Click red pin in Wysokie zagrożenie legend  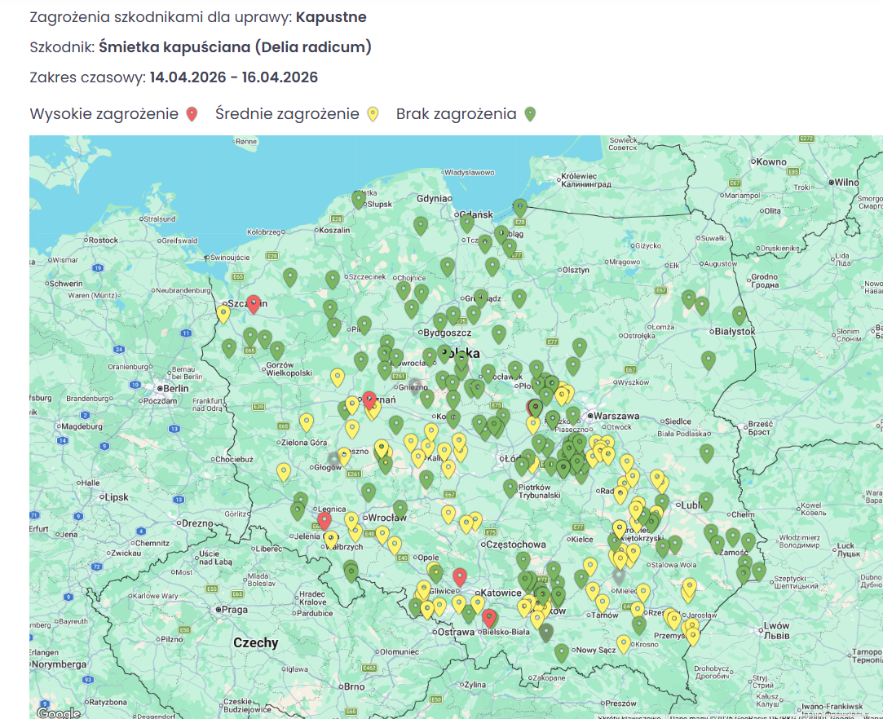point(192,114)
